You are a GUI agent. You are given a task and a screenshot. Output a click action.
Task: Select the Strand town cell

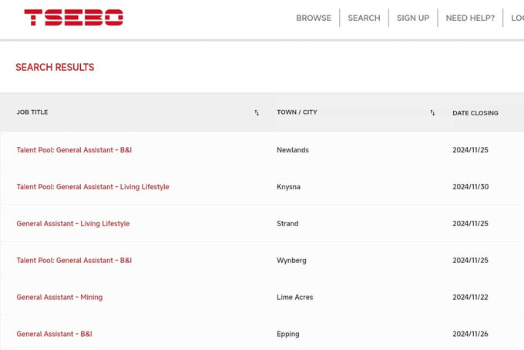pyautogui.click(x=287, y=224)
